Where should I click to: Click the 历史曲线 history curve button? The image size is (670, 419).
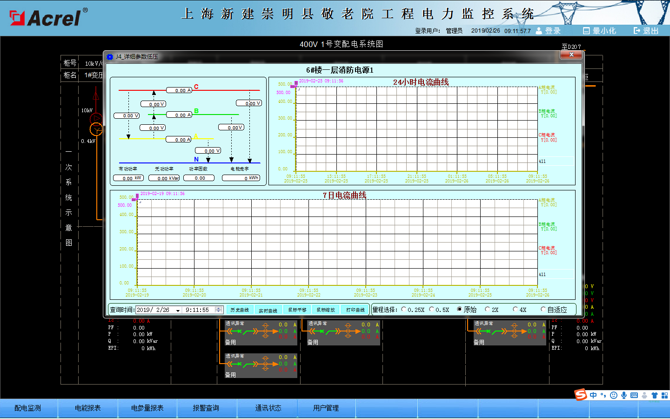(240, 310)
